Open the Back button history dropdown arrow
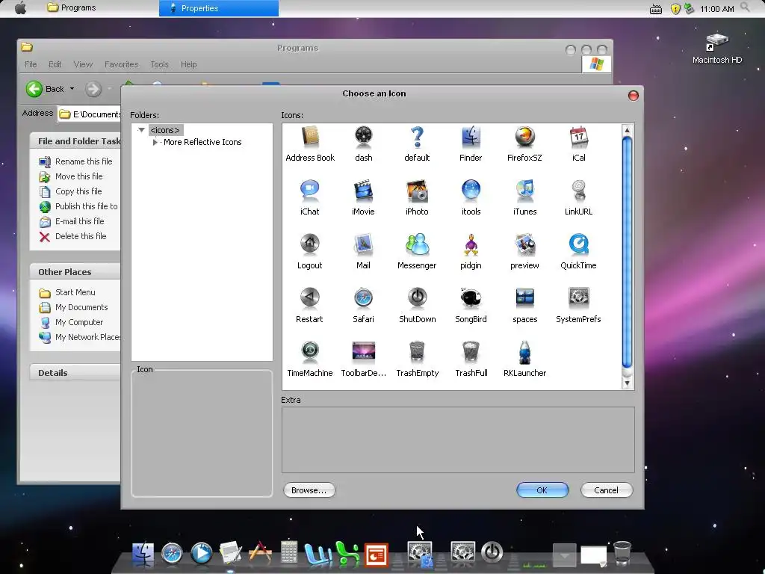Viewport: 765px width, 574px height. point(72,89)
